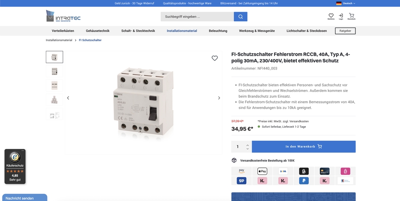Click the SEPA payment icon
The image size is (400, 201).
click(x=283, y=171)
